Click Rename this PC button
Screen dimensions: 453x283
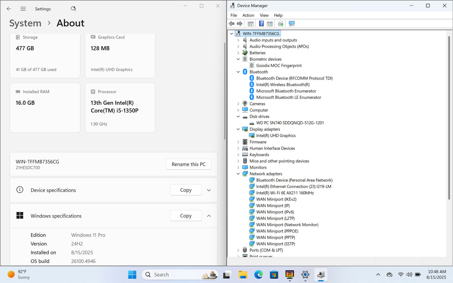click(189, 164)
